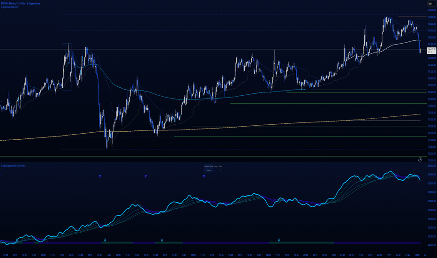Click the thick cyan CVD line in lower pane

(x=188, y=197)
